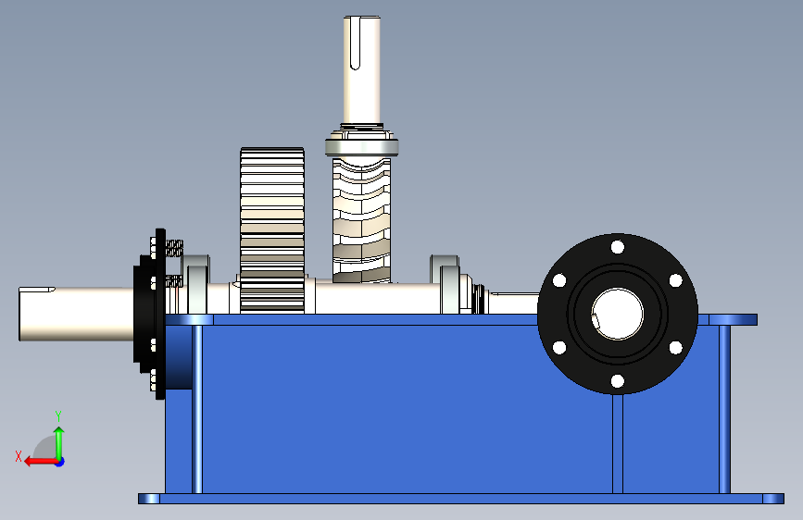Select the worm threads below the vertical shaft
Screen dimensions: 803x520
(361, 220)
